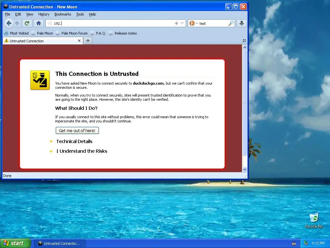Reload the current page
The image size is (330, 248).
[27, 23]
